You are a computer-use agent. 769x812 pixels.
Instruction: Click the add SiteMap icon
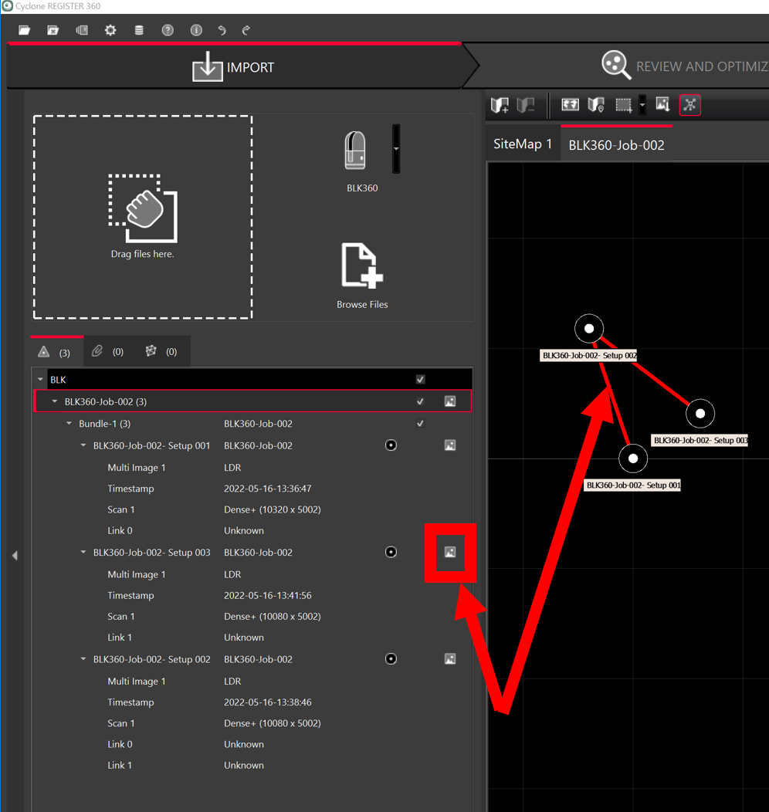click(x=500, y=105)
